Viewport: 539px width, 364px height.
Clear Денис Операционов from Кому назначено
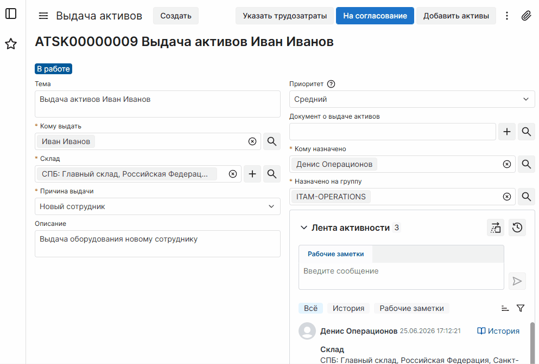click(x=506, y=164)
